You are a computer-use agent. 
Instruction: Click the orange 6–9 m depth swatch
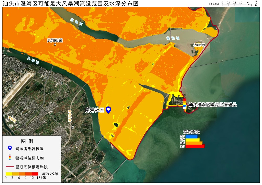coord(22,174)
